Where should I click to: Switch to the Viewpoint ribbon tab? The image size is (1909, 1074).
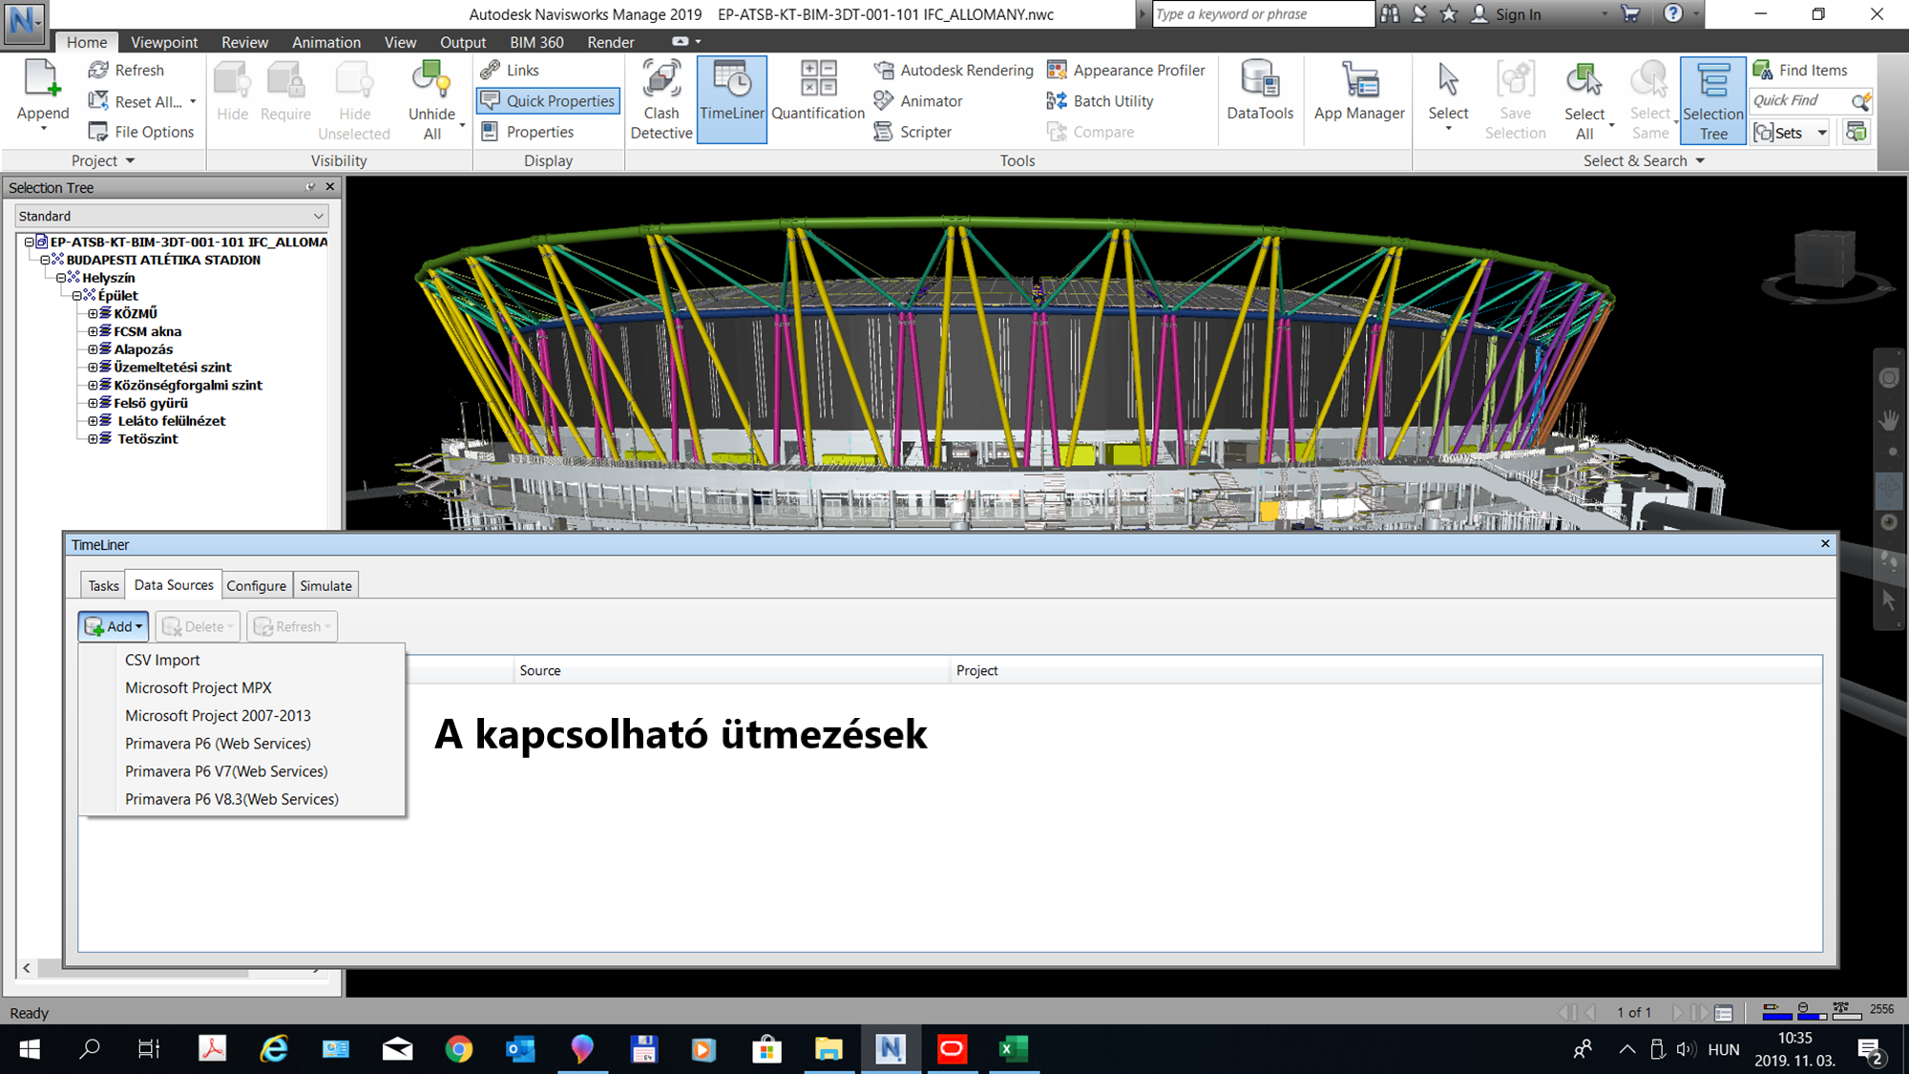(164, 42)
